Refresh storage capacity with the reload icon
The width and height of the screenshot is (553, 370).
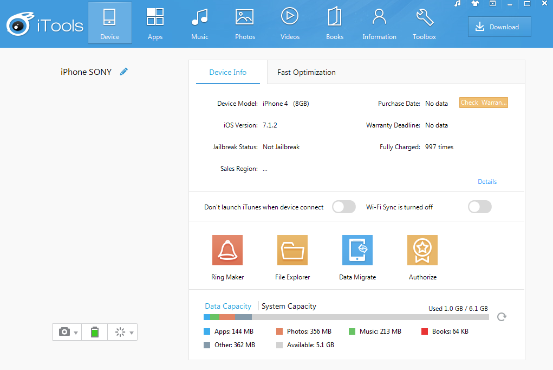pyautogui.click(x=502, y=317)
